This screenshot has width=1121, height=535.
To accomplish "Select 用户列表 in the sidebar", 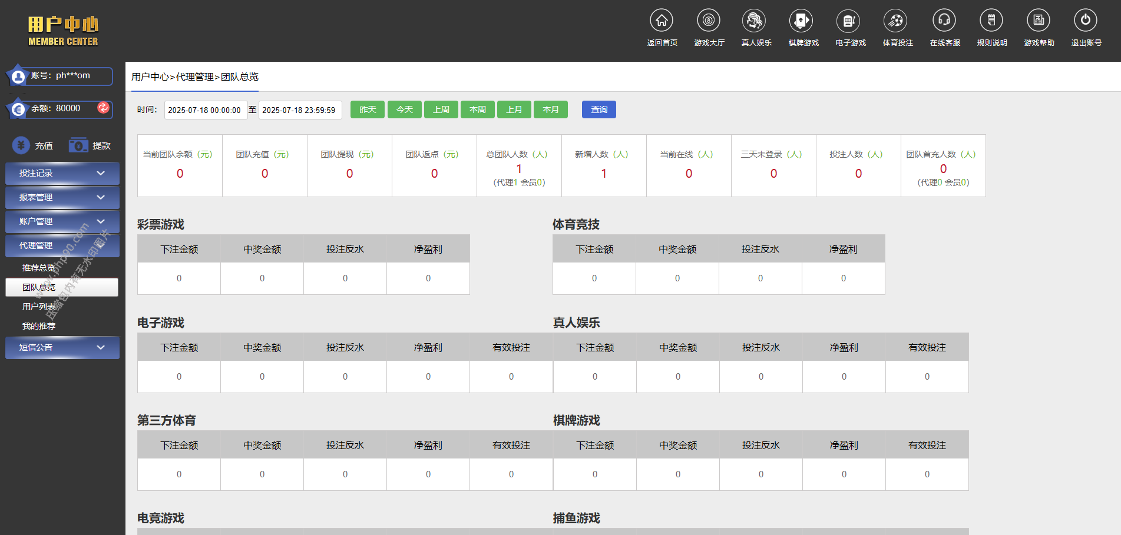I will point(39,307).
